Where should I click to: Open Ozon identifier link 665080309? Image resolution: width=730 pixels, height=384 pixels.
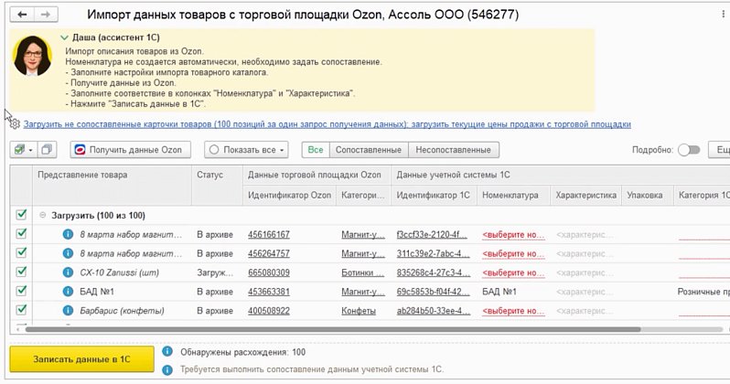coord(269,272)
